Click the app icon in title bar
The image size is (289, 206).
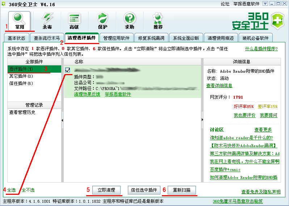coord(4,4)
